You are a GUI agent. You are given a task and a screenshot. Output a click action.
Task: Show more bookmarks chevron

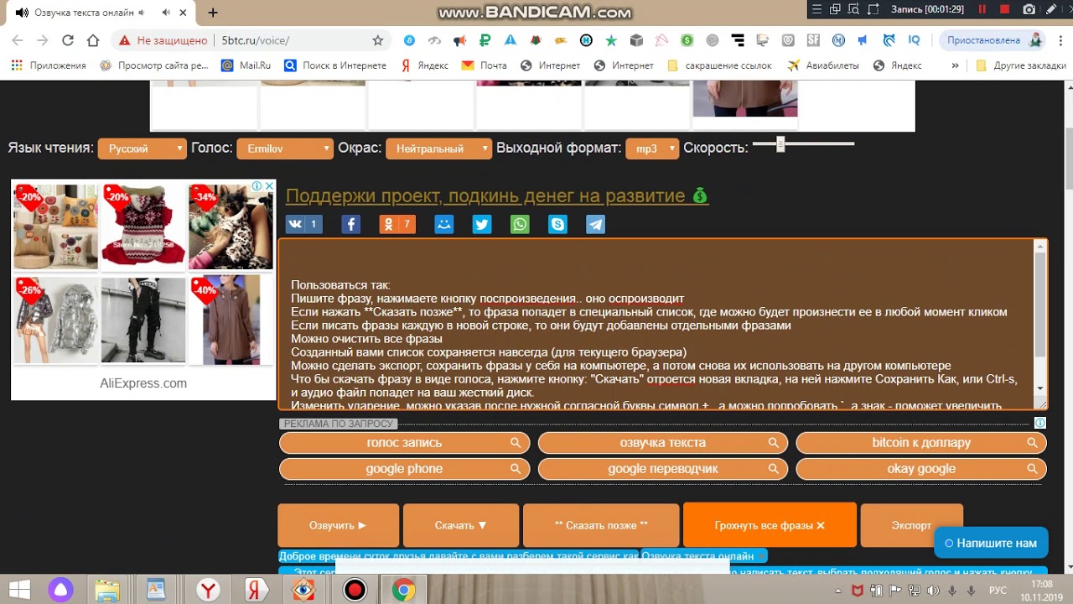(955, 65)
